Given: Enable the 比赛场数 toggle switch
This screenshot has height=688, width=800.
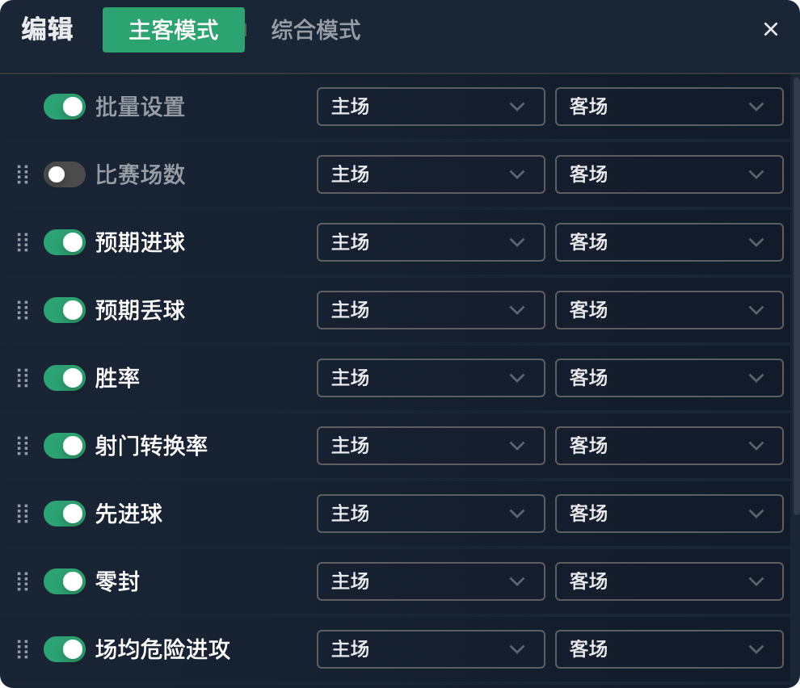Looking at the screenshot, I should click(x=65, y=174).
